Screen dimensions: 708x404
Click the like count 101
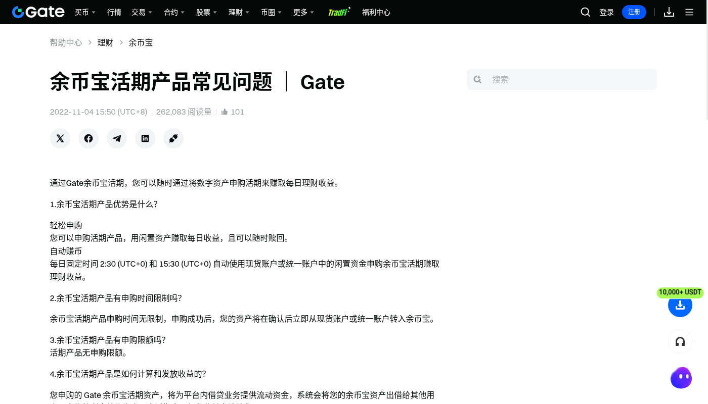point(238,112)
